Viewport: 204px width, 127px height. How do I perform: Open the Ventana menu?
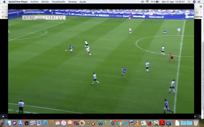click(x=72, y=2)
